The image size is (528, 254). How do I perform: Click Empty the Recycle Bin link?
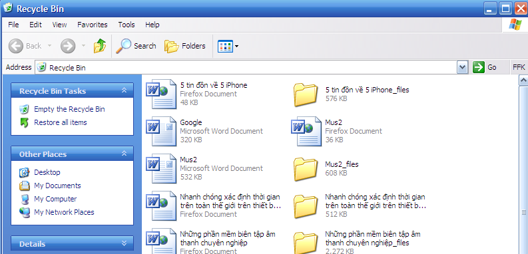(x=69, y=109)
